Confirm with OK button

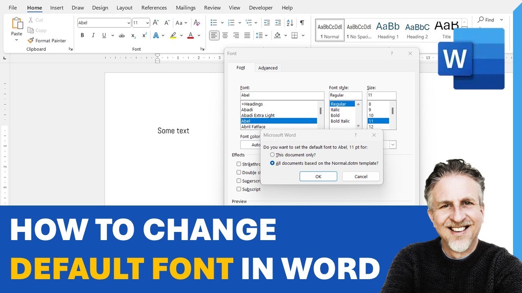(318, 176)
